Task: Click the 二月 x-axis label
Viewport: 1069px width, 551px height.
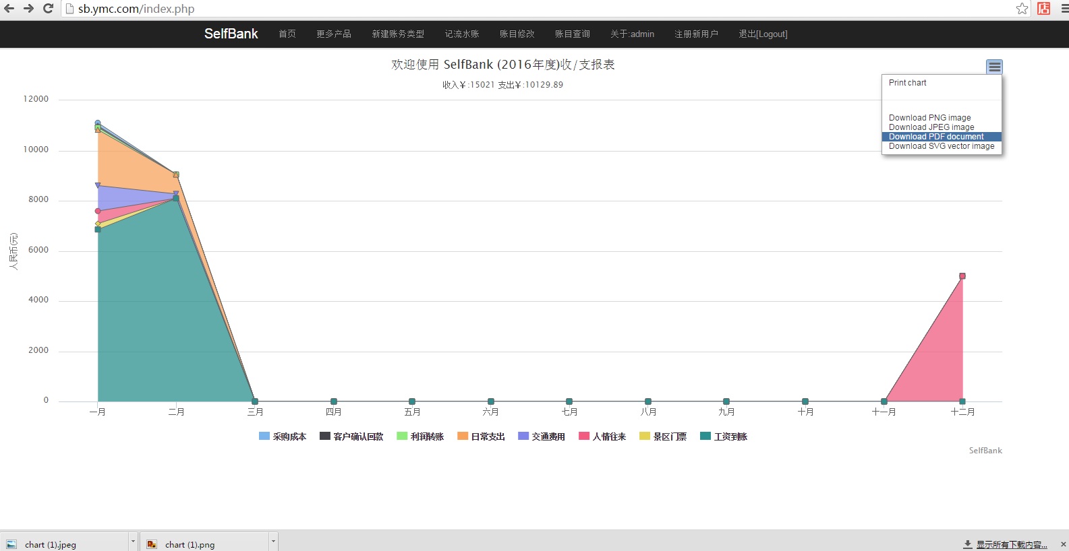Action: [176, 412]
